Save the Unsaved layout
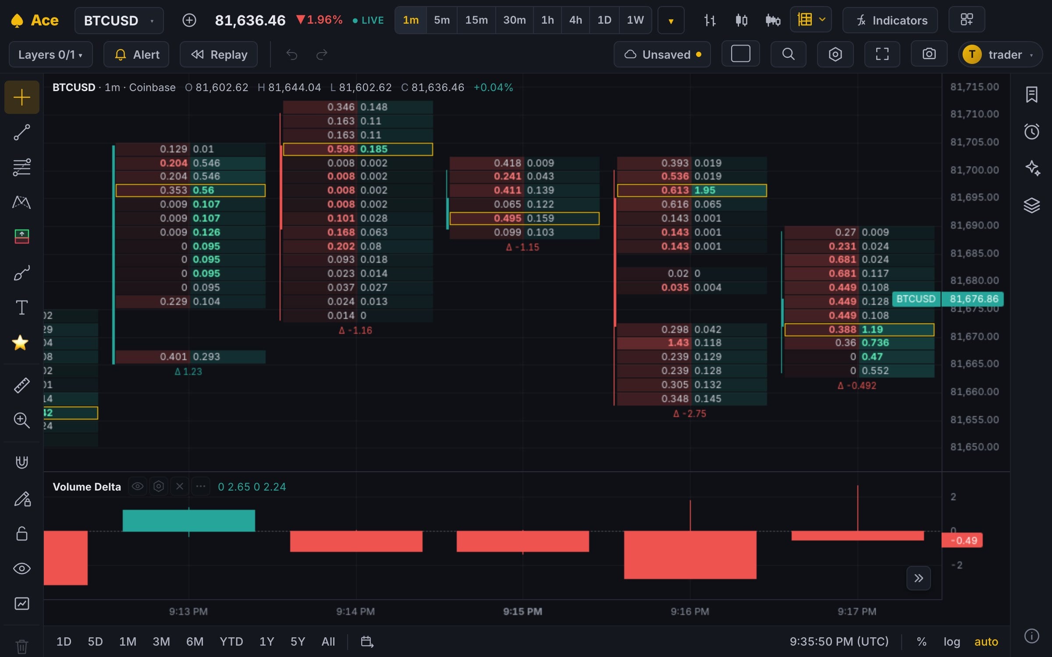Image resolution: width=1052 pixels, height=657 pixels. (662, 54)
